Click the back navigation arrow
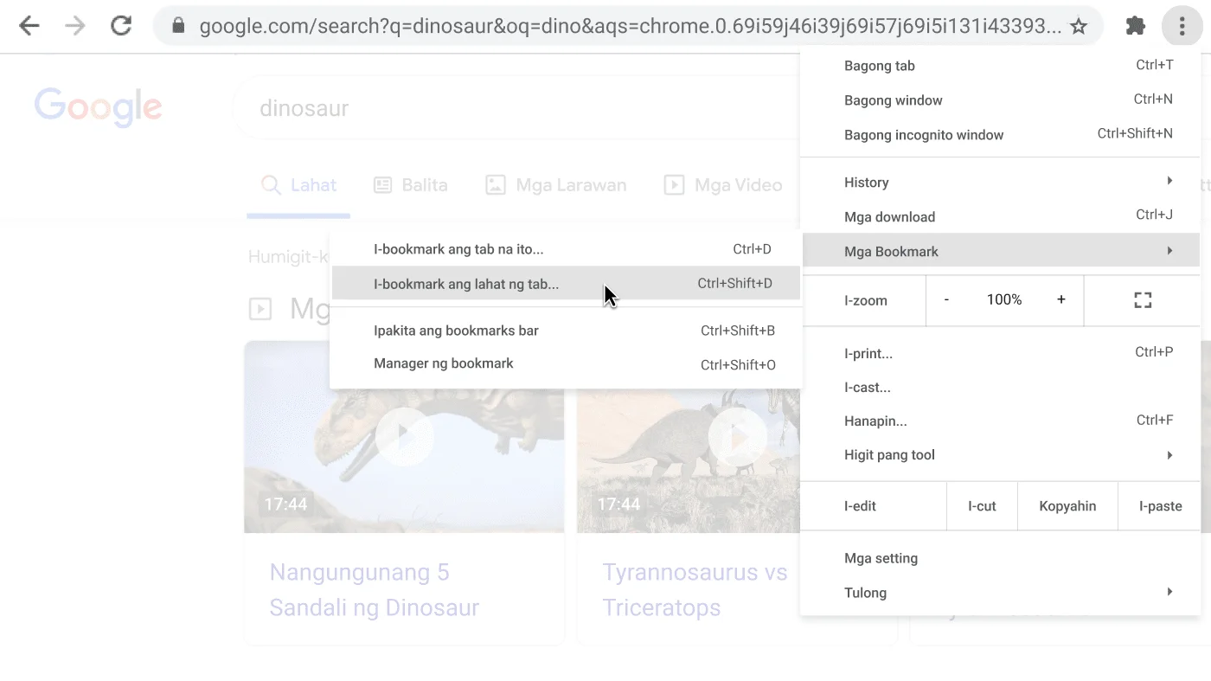Viewport: 1211px width, 681px height. coord(29,26)
